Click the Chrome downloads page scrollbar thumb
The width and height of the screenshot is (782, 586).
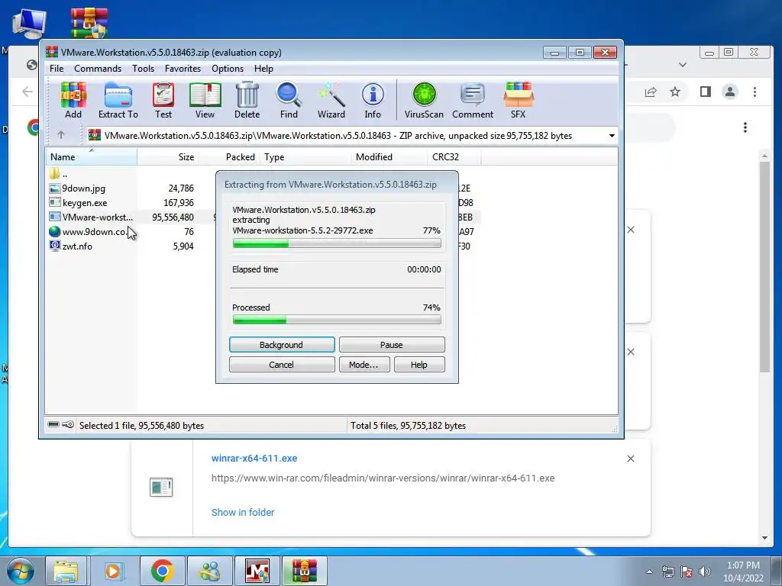click(x=764, y=266)
